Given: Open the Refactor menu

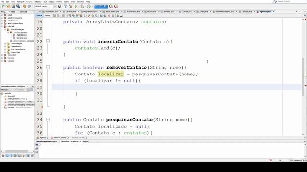Looking at the screenshot, I should pyautogui.click(x=38, y=2).
